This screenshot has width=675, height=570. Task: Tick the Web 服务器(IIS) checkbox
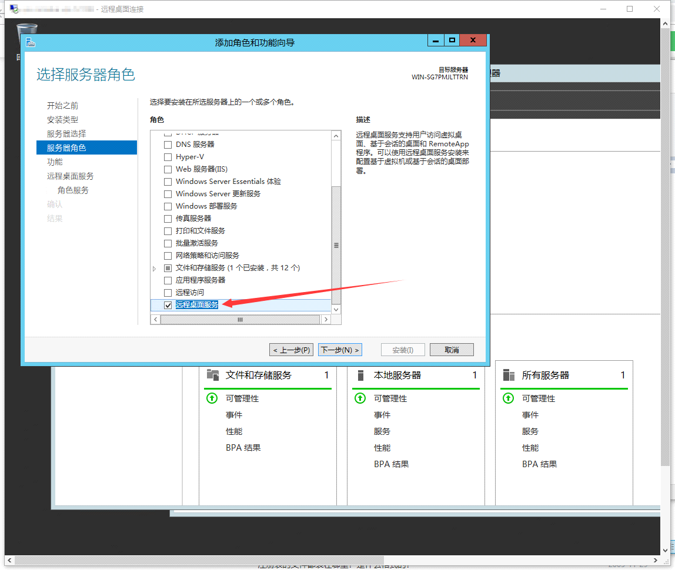coord(168,169)
